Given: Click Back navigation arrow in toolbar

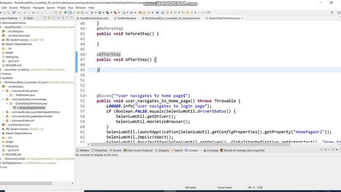Looking at the screenshot, I should [192, 13].
